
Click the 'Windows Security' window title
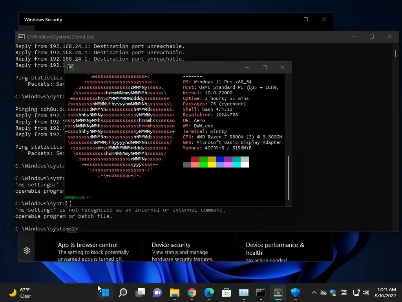pos(43,20)
